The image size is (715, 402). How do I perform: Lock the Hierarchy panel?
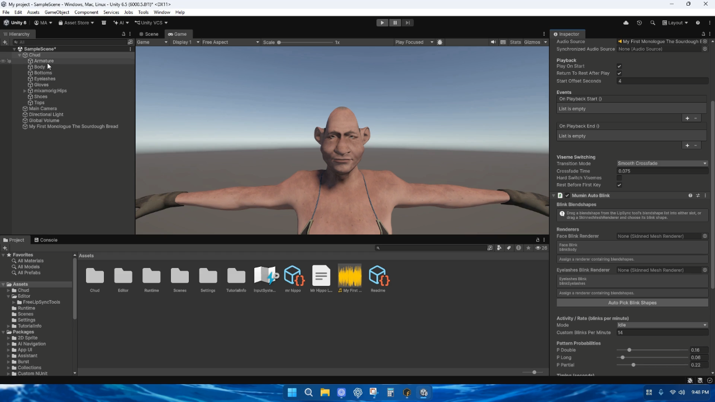tap(123, 34)
